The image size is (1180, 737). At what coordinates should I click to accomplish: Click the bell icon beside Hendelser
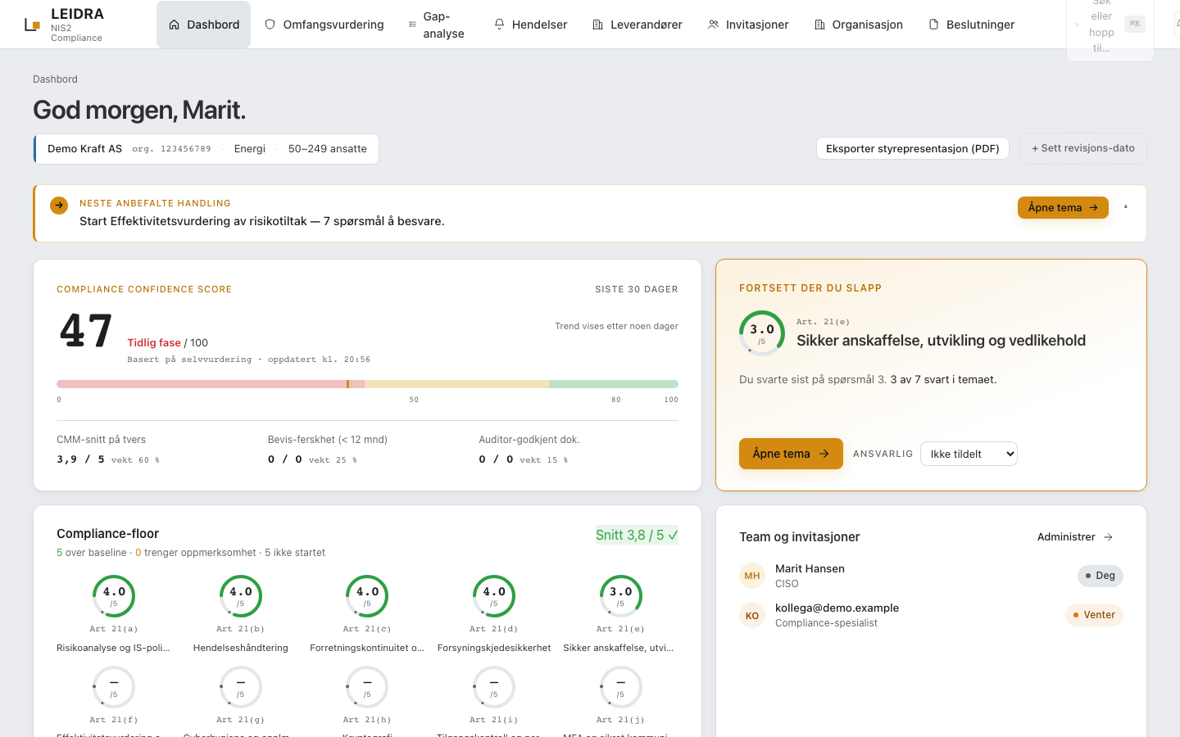click(x=499, y=25)
